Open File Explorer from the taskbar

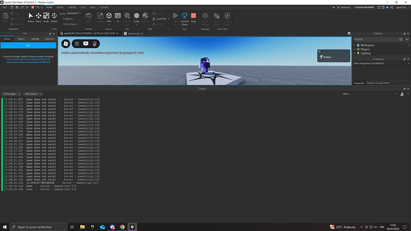(x=82, y=227)
